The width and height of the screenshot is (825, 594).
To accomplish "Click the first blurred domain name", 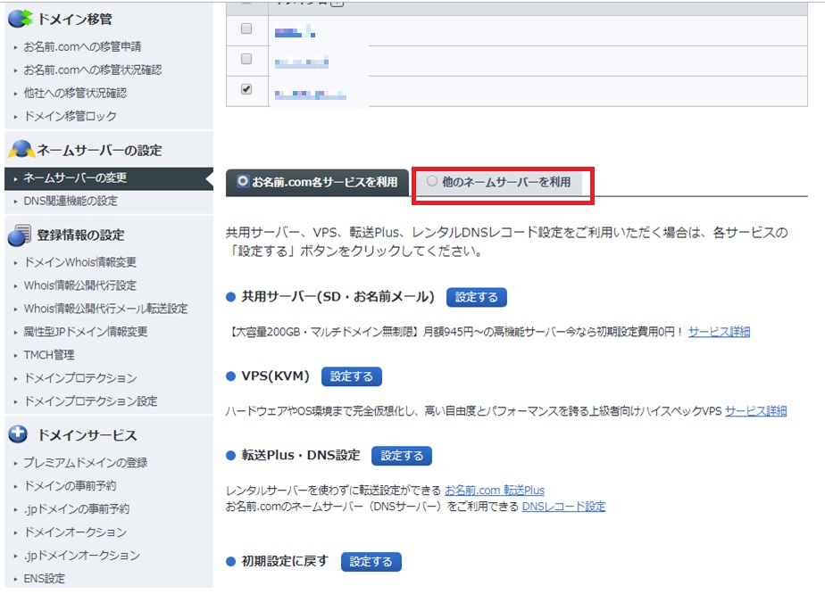I will (296, 32).
